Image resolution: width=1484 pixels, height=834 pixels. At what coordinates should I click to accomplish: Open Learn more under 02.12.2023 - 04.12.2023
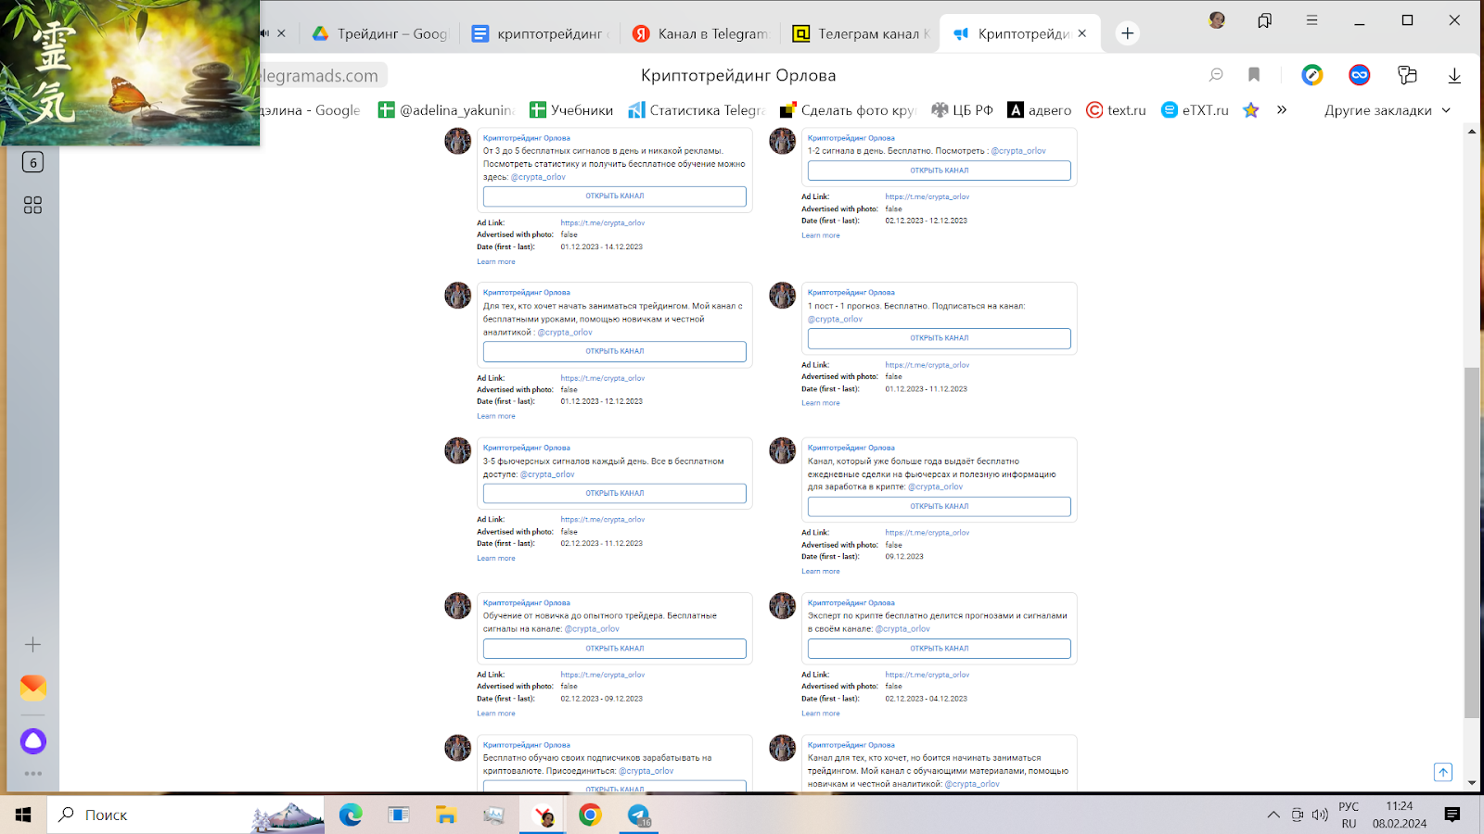pos(821,714)
